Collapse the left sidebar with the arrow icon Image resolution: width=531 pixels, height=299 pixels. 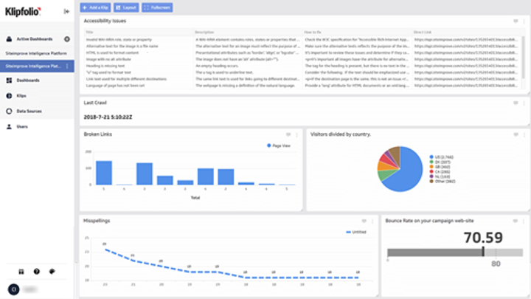(66, 11)
